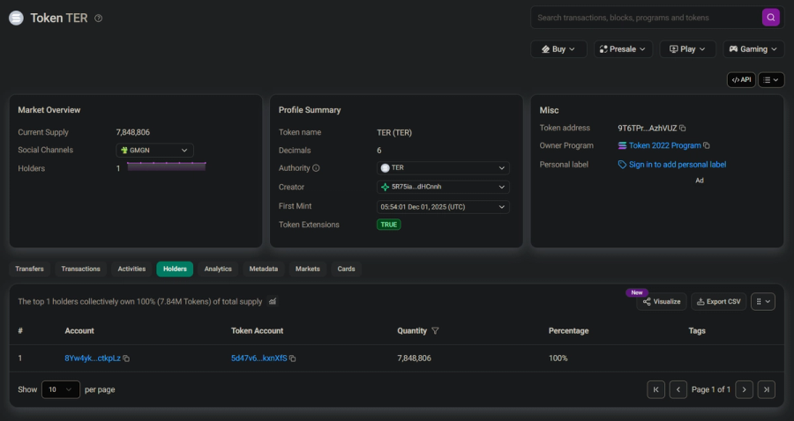The width and height of the screenshot is (794, 421).
Task: Click the Current Supply value 7,848,806
Action: tap(132, 132)
